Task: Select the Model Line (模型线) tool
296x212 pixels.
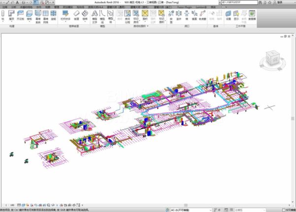Action: tap(102, 17)
